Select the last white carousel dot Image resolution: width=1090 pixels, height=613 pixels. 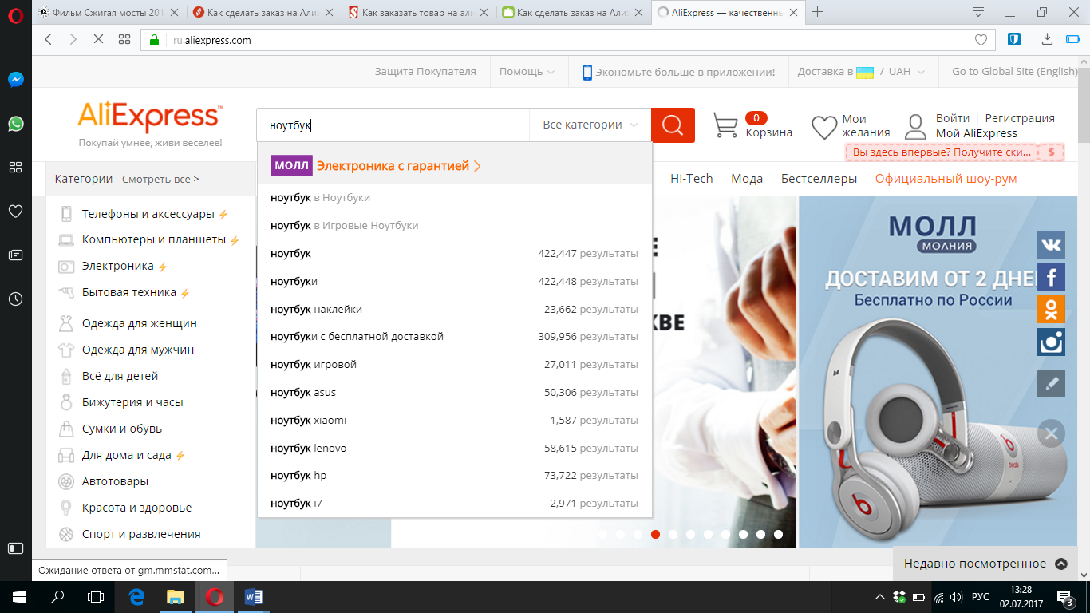click(778, 534)
